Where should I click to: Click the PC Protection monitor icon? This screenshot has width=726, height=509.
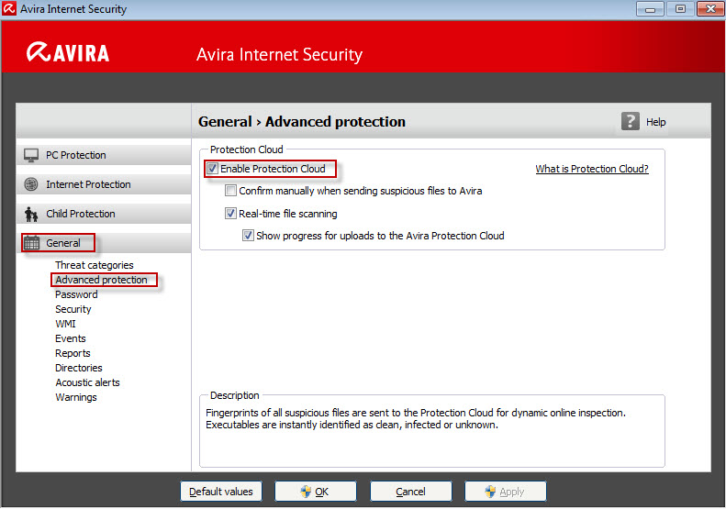31,156
